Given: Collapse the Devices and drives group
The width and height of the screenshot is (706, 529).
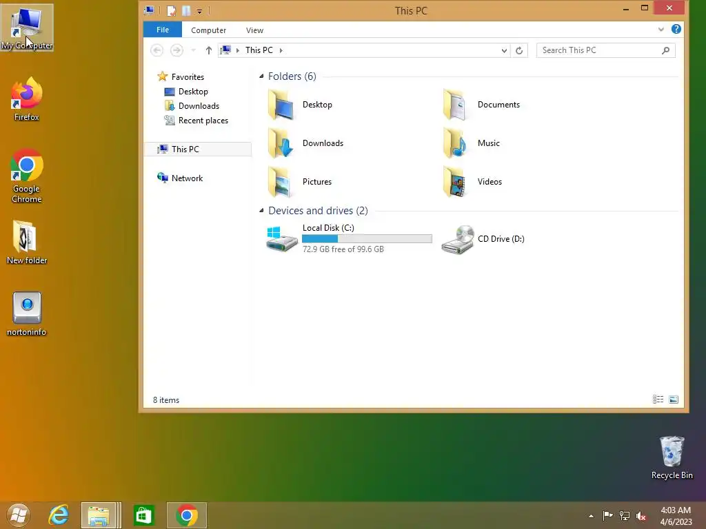Looking at the screenshot, I should [x=261, y=211].
